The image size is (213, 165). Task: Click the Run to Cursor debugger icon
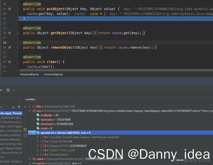1,90
